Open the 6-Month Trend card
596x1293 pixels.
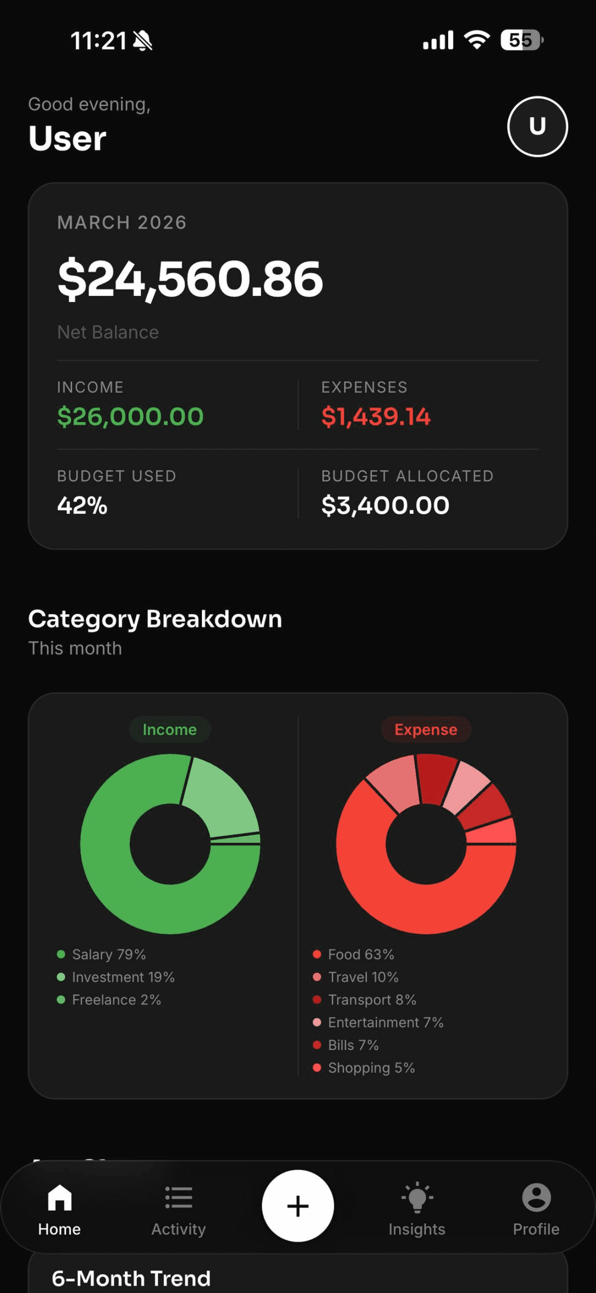(x=131, y=1278)
